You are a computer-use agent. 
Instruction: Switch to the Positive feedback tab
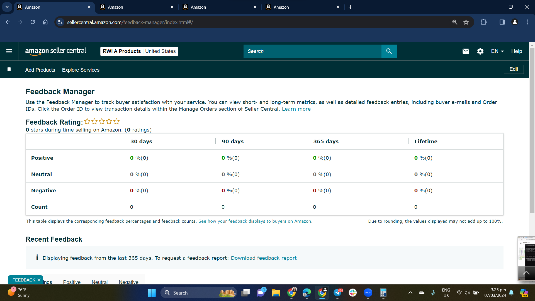pyautogui.click(x=72, y=282)
